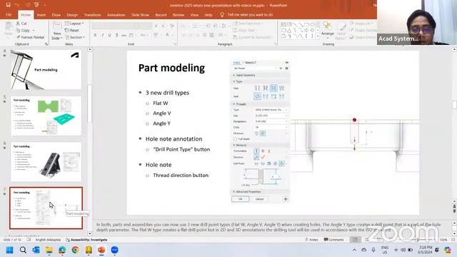The height and width of the screenshot is (257, 457).
Task: Open File Explorer from taskbar
Action: click(x=49, y=250)
